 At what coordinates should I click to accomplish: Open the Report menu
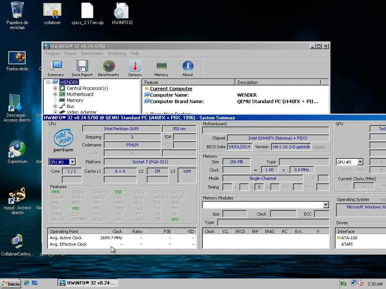pos(70,53)
